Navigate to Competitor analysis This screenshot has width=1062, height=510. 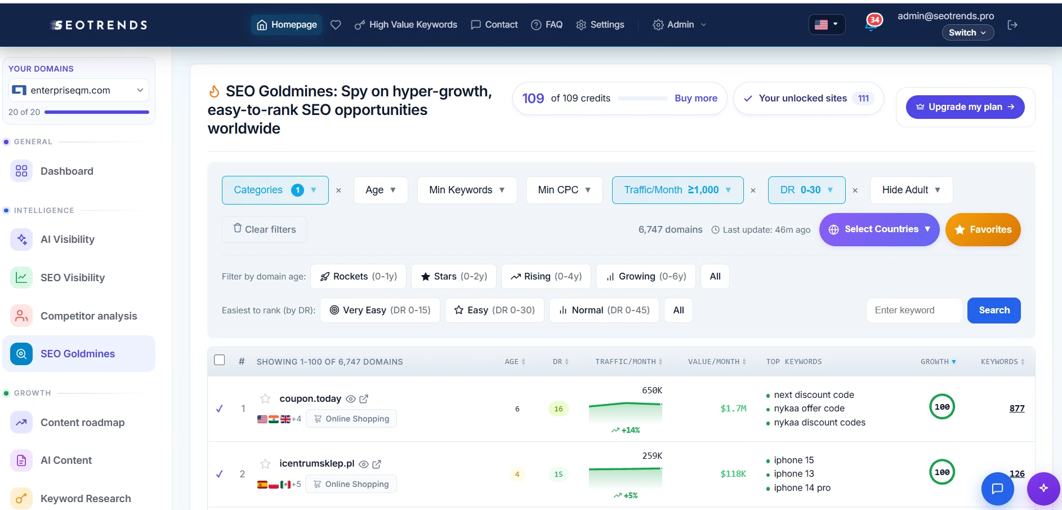click(x=79, y=316)
